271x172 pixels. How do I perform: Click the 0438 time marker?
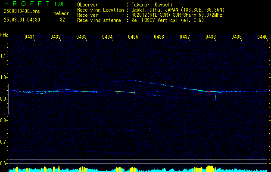(211, 37)
